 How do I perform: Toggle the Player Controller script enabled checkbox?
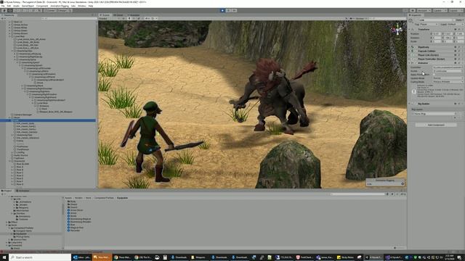tap(416, 59)
